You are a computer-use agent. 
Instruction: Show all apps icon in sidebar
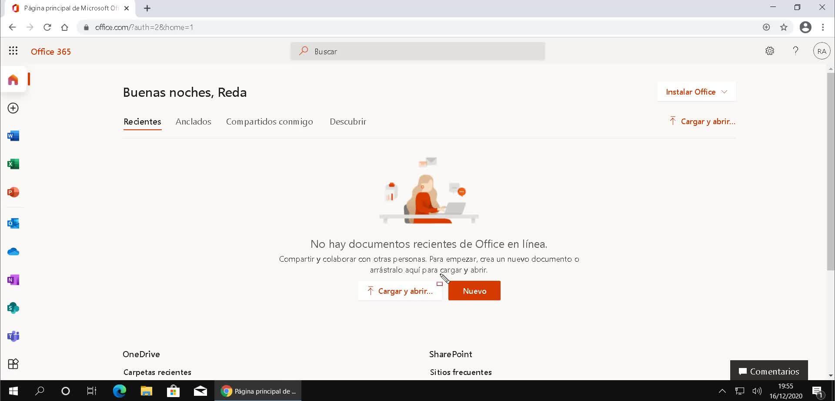click(13, 364)
